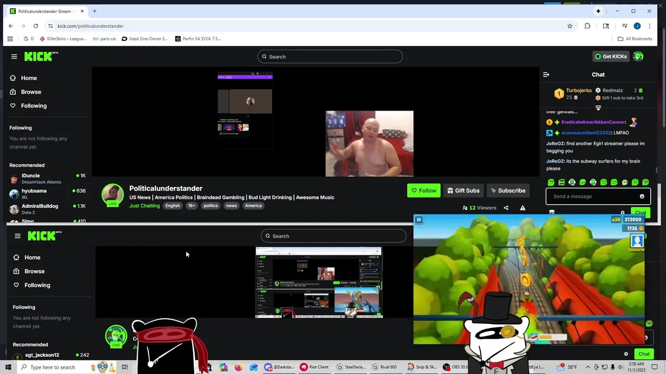Close the Politicalunderstander Stream tab
The width and height of the screenshot is (666, 374).
[82, 11]
